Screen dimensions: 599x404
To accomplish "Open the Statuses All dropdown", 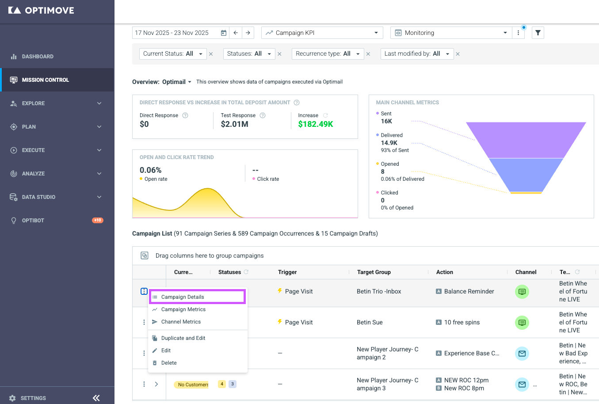I will [x=249, y=54].
